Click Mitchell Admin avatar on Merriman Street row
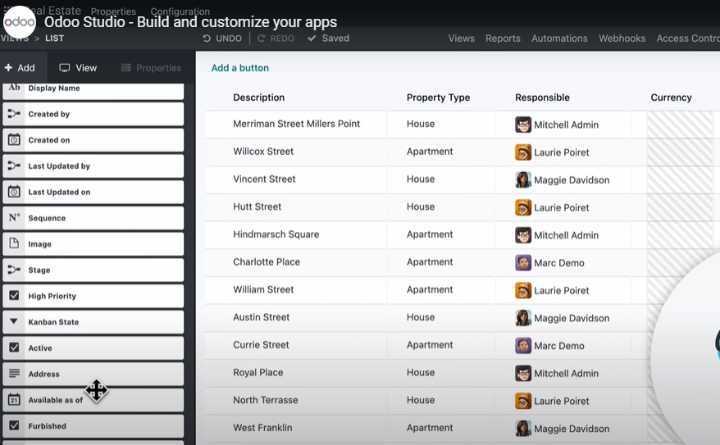 (x=523, y=125)
